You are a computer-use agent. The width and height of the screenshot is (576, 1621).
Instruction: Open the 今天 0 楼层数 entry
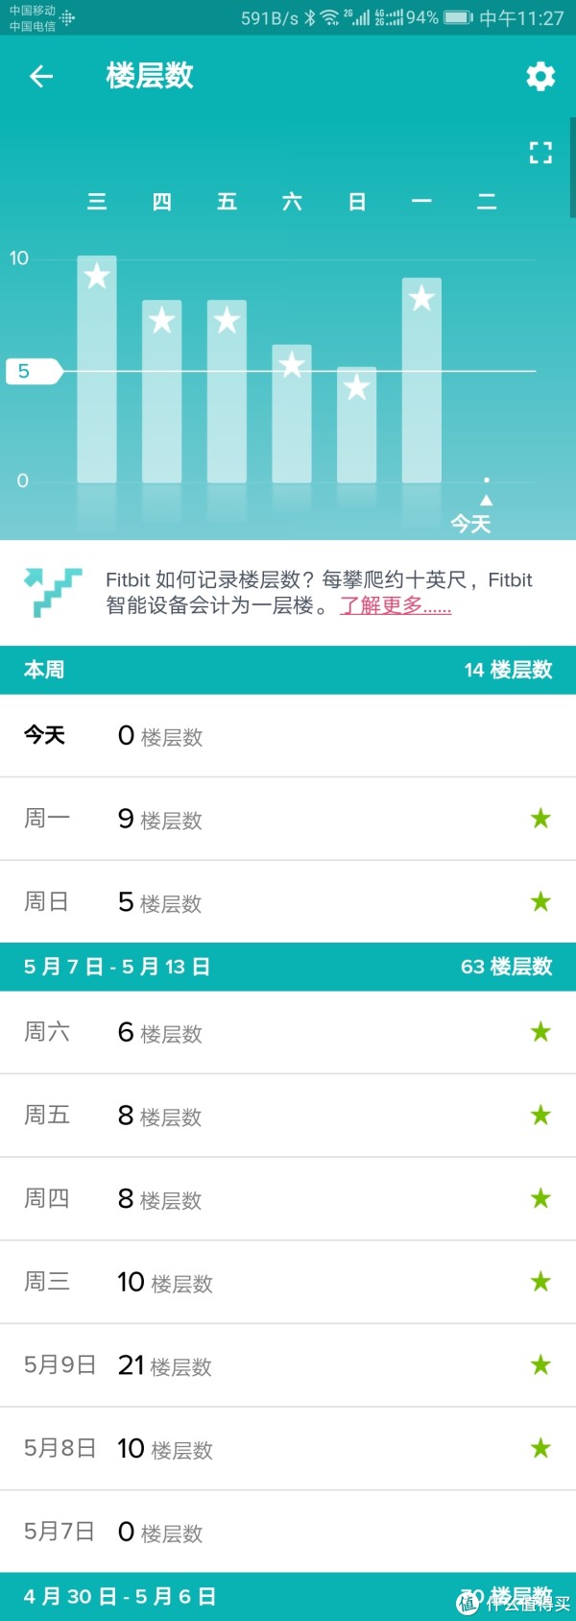click(x=288, y=736)
